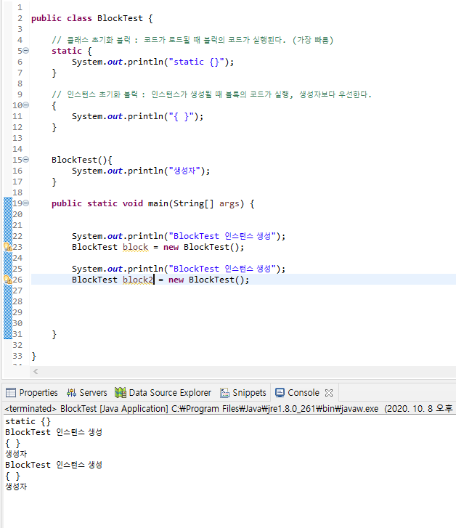The image size is (456, 528).
Task: Click the println string on line 25
Action: point(222,269)
